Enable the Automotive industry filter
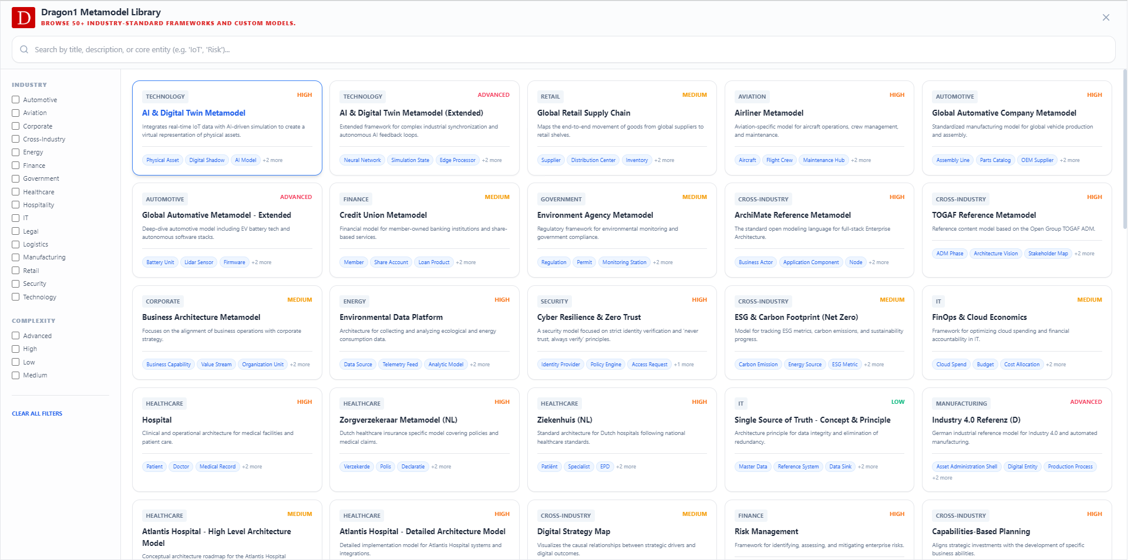The width and height of the screenshot is (1131, 560). click(16, 100)
